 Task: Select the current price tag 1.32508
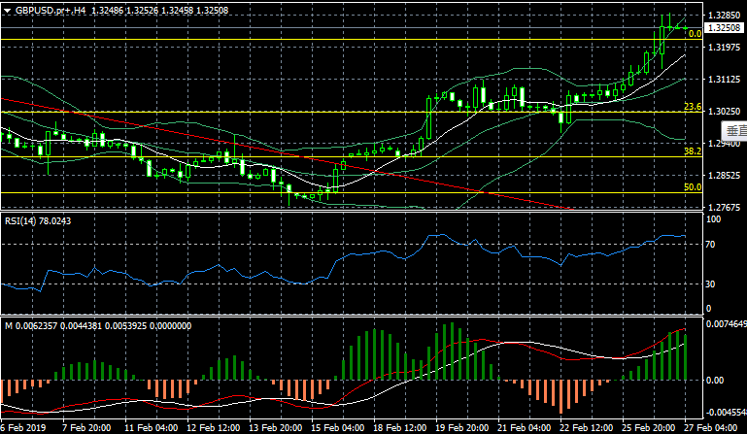(x=724, y=28)
